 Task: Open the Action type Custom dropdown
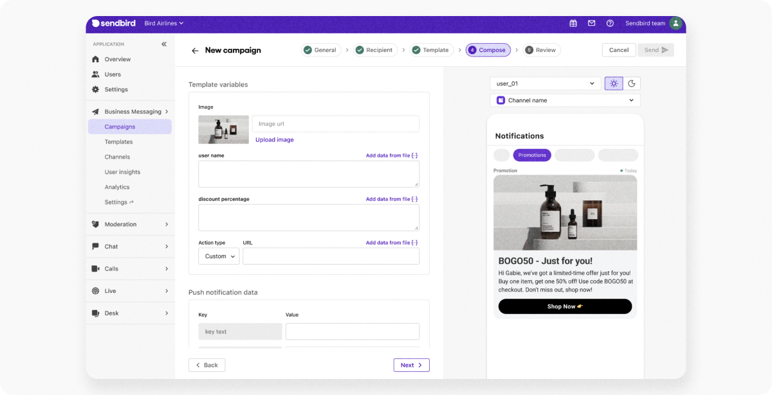[x=219, y=256]
